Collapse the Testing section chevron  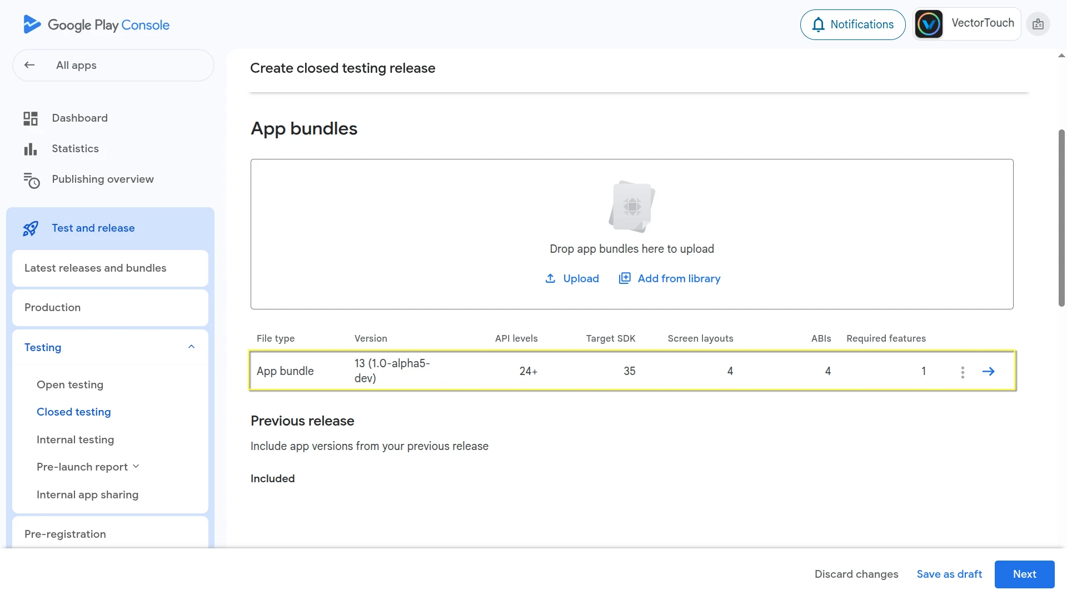click(191, 347)
